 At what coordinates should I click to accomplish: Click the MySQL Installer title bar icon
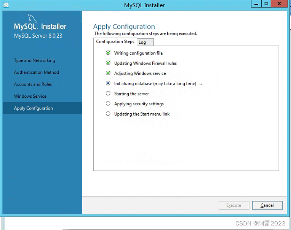coord(6,5)
